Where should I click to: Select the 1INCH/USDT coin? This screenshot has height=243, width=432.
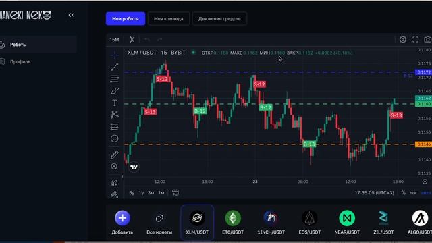click(271, 223)
